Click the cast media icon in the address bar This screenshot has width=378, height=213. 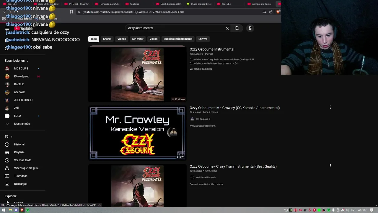coord(264,12)
